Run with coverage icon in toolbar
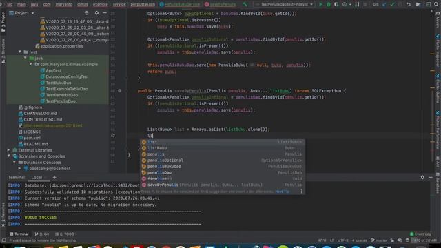The height and width of the screenshot is (248, 441). click(336, 4)
